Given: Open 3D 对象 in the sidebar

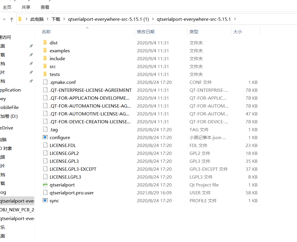Looking at the screenshot, I should tap(6, 148).
